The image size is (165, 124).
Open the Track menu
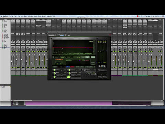(x=19, y=16)
